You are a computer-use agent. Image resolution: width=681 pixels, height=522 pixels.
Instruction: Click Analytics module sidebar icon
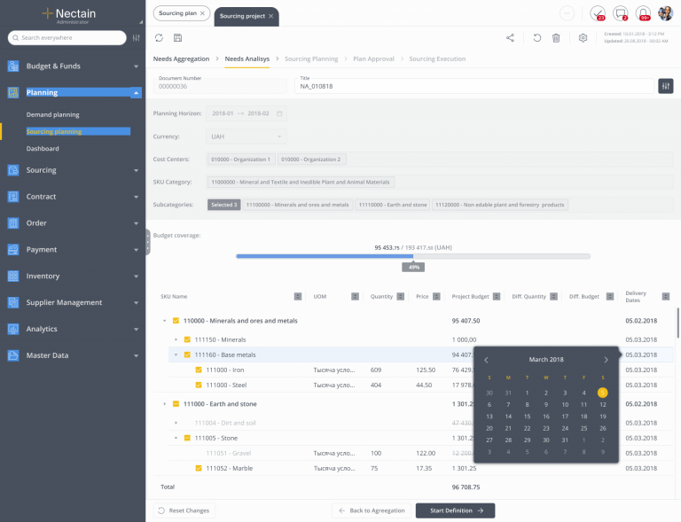(13, 329)
